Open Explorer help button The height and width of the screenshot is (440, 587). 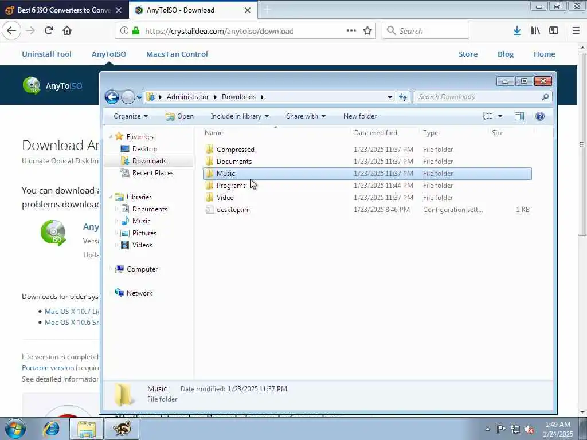540,116
